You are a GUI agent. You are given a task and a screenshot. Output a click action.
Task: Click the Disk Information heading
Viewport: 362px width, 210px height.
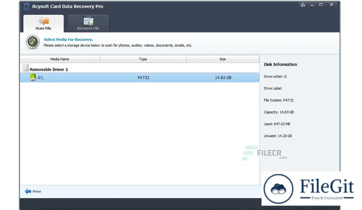(281, 65)
